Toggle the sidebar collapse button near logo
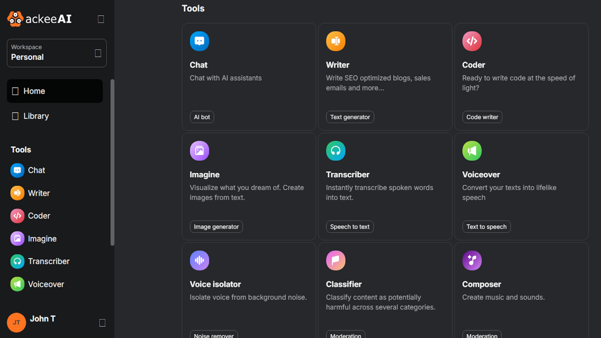The image size is (601, 338). click(101, 19)
